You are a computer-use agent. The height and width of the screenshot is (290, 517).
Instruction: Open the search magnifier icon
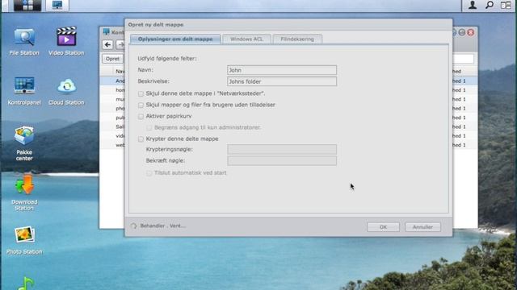coord(490,5)
